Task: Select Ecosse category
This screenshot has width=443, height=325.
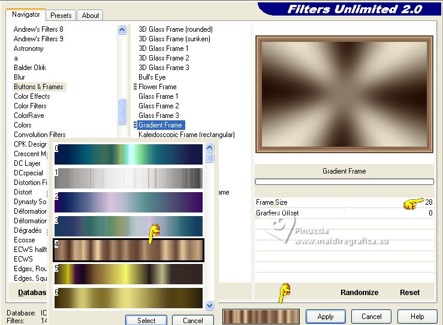Action: [x=25, y=240]
